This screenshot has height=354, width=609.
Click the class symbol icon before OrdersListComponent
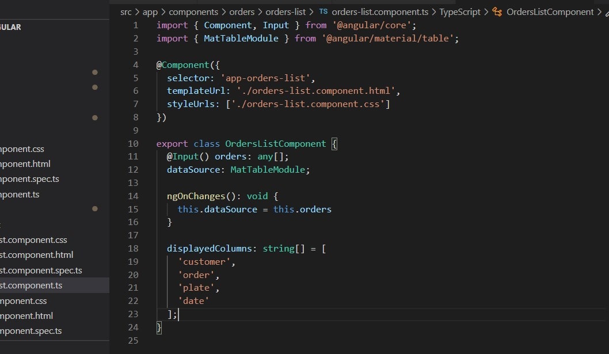(497, 12)
